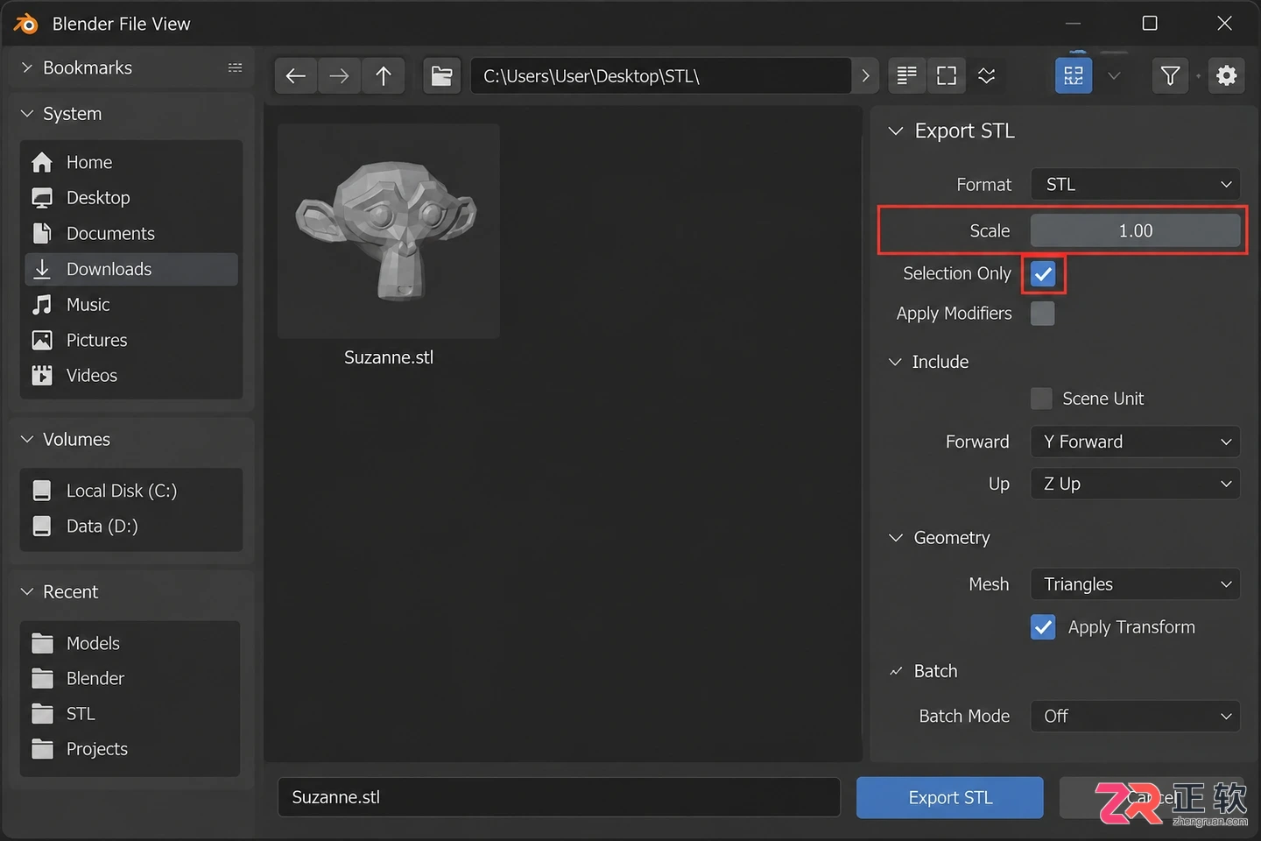Open recent Projects folder

pos(131,749)
